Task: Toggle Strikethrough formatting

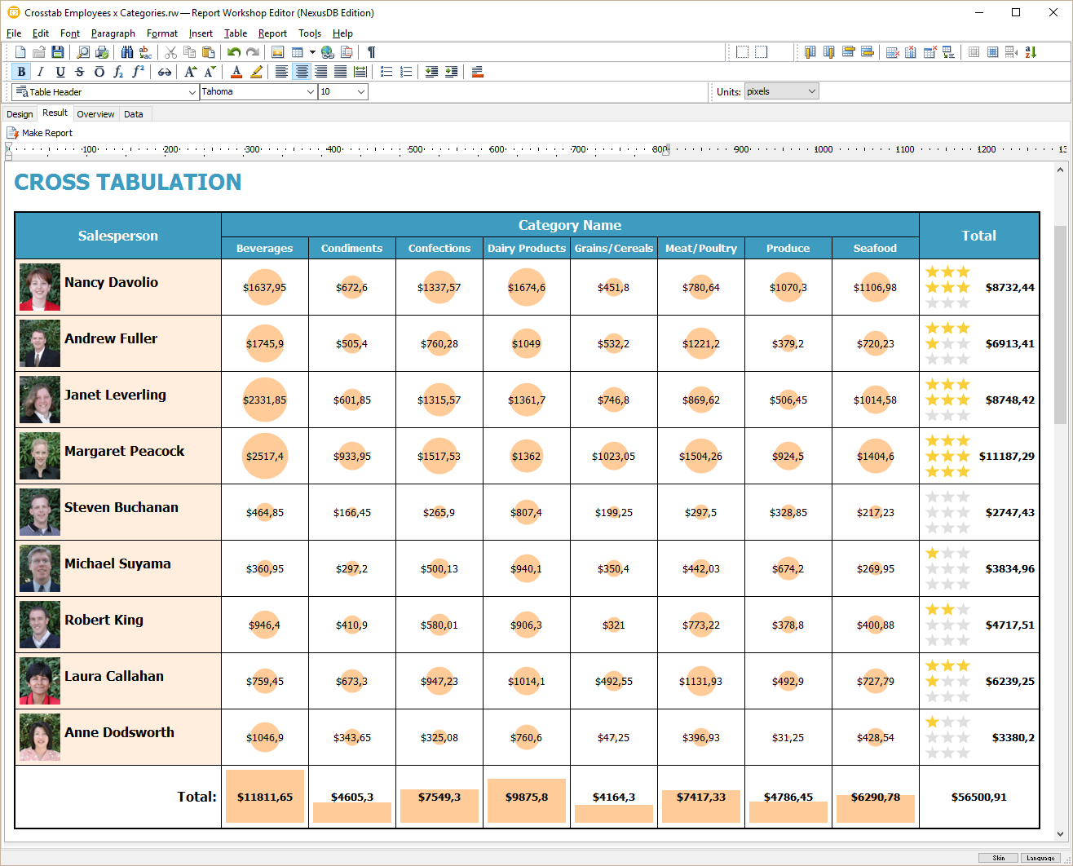Action: pyautogui.click(x=80, y=72)
